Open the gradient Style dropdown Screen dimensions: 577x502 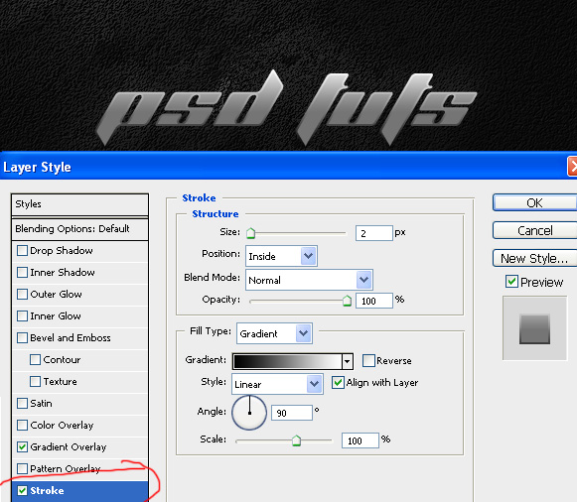(277, 384)
